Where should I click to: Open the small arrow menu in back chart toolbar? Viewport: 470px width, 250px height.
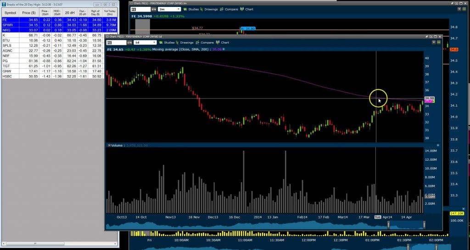[459, 9]
